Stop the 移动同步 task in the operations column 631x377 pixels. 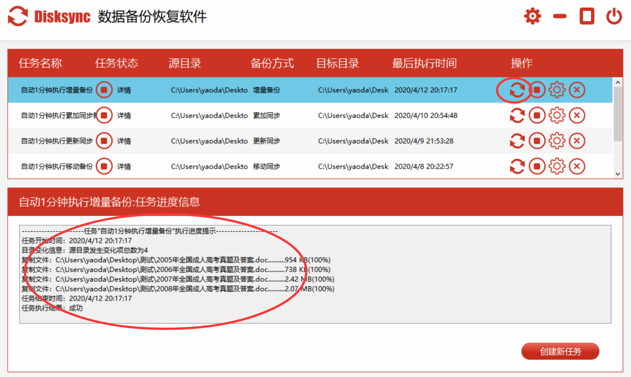pos(537,167)
